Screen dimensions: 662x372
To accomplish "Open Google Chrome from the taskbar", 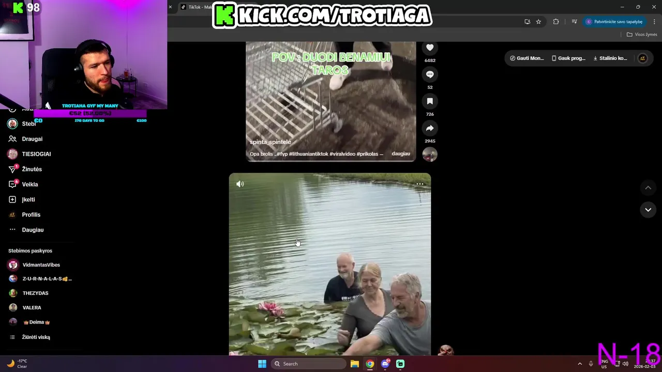I will click(370, 364).
